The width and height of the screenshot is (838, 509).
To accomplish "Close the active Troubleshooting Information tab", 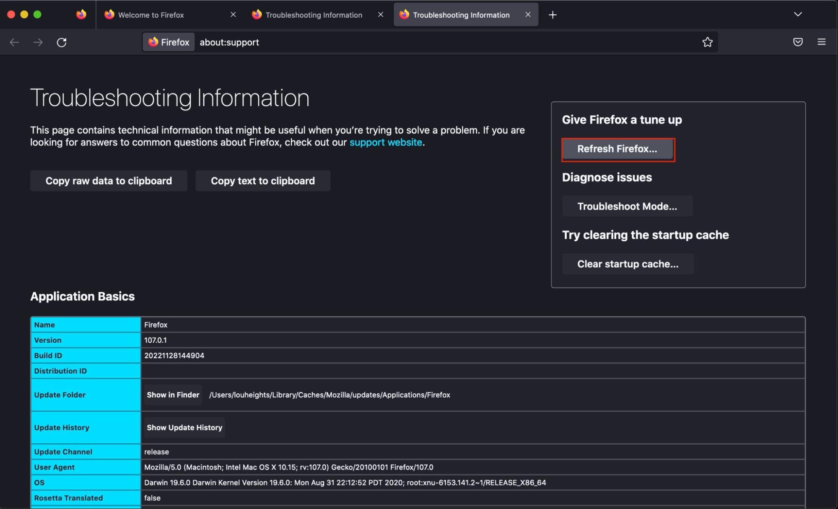I will (528, 15).
